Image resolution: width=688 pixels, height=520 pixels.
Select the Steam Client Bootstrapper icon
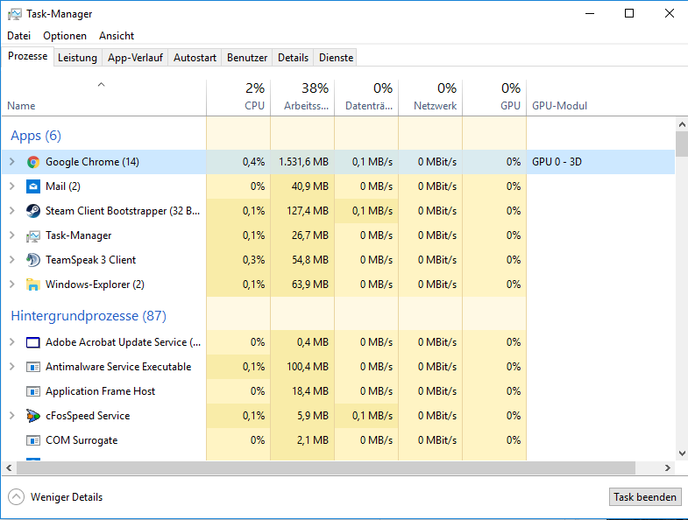click(33, 211)
